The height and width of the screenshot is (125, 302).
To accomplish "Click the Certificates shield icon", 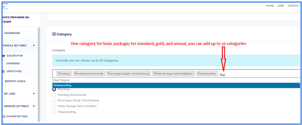I will [4, 71].
